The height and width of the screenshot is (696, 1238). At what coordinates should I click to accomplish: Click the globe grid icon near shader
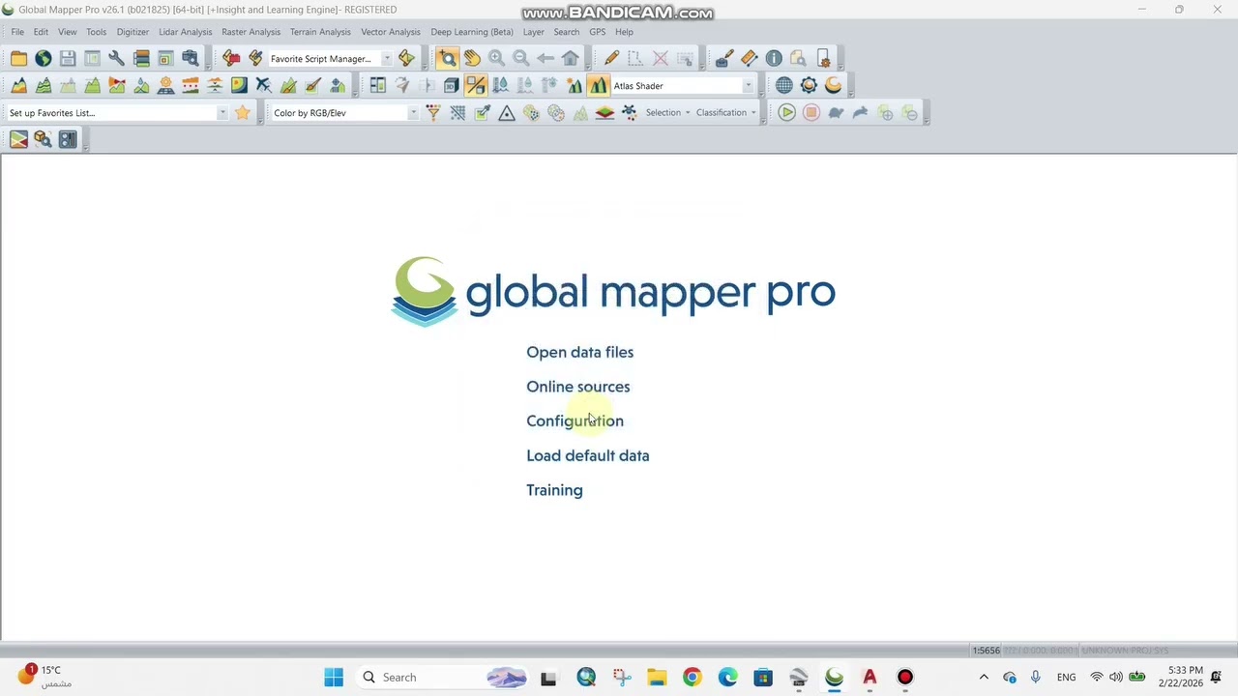(x=783, y=86)
